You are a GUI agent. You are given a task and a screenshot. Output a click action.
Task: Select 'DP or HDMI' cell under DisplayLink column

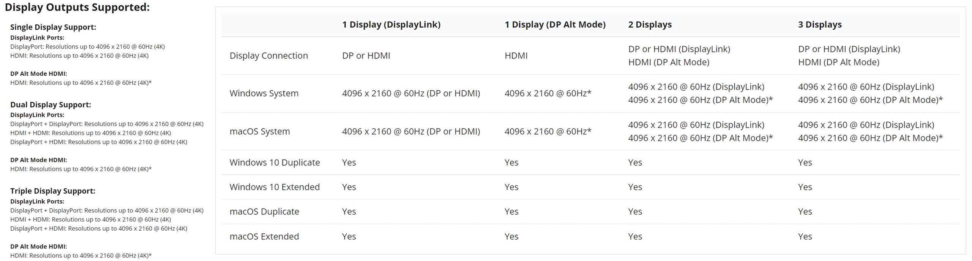[366, 56]
